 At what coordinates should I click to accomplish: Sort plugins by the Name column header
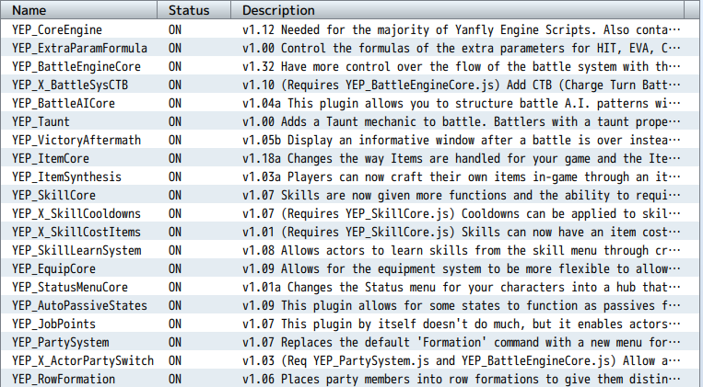click(78, 10)
